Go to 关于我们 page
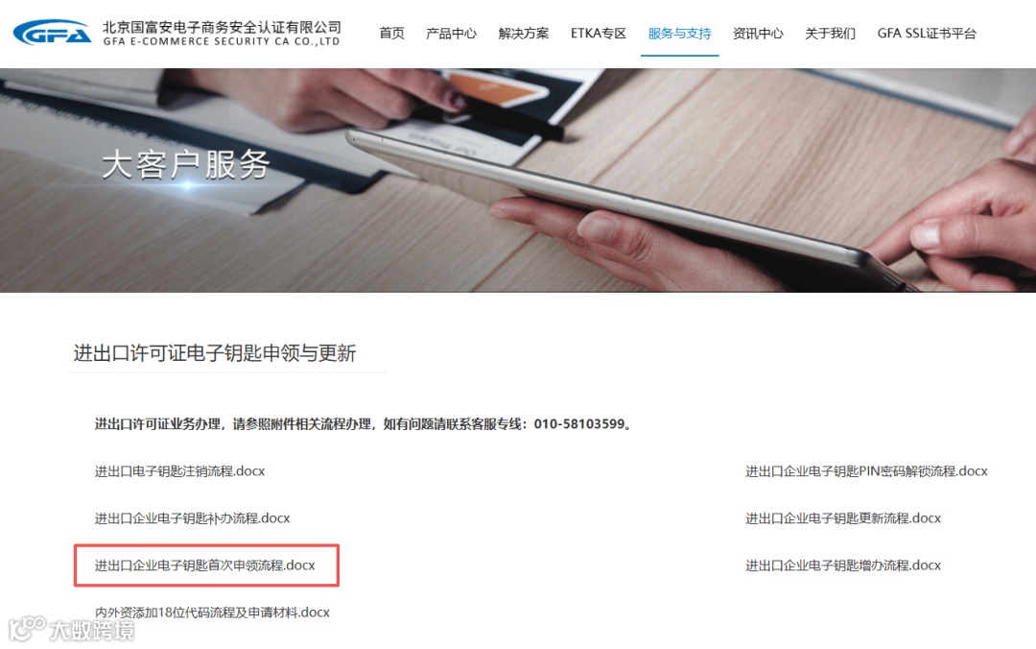The image size is (1036, 649). 830,33
